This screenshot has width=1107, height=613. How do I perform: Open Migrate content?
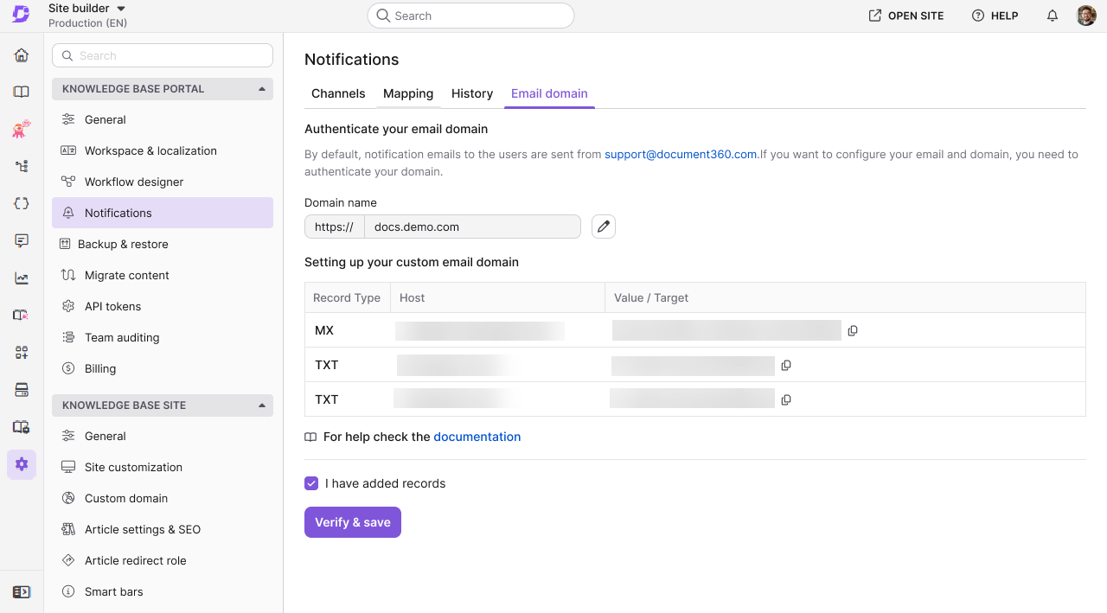(x=163, y=275)
